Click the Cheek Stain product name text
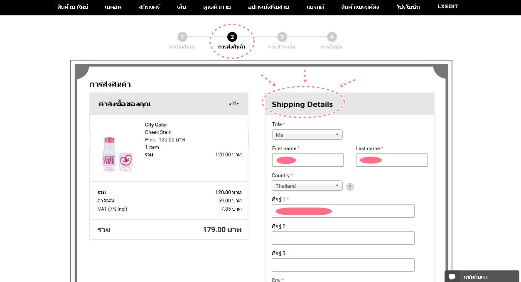This screenshot has width=521, height=282. coord(158,132)
